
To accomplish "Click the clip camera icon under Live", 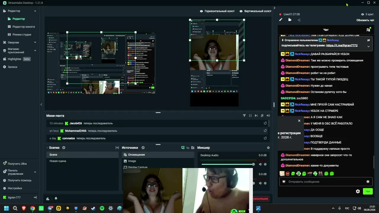I will tap(290, 20).
